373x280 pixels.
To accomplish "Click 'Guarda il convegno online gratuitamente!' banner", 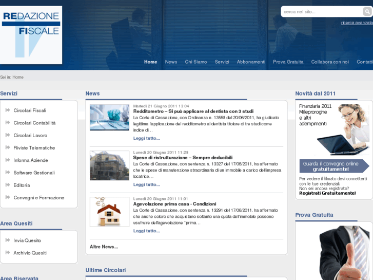I will click(x=334, y=166).
